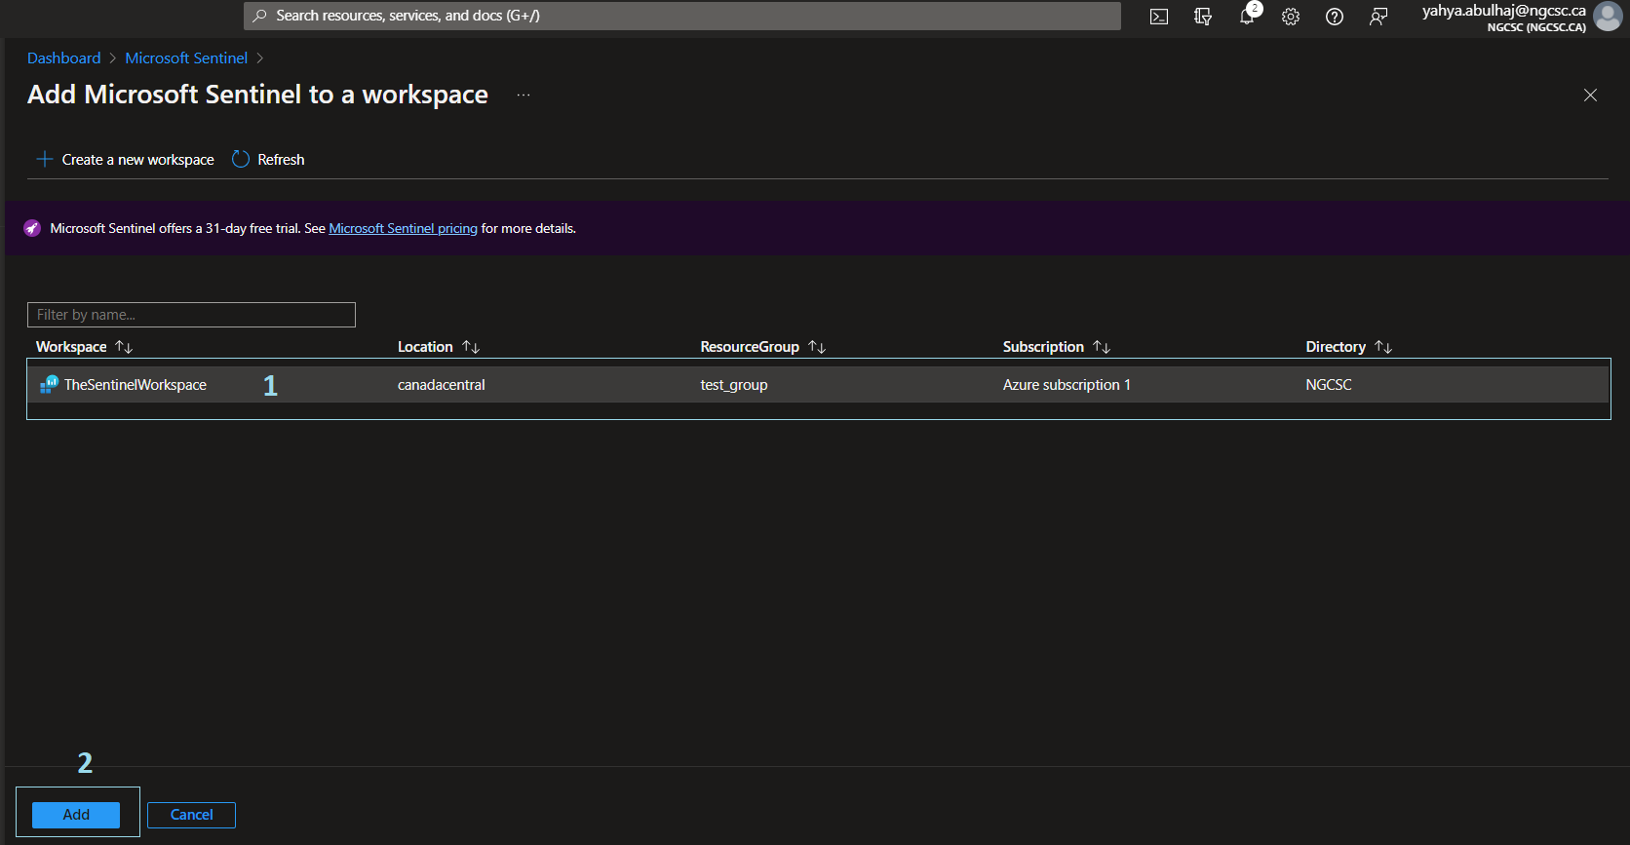This screenshot has height=845, width=1630.
Task: Click the Azure subscription 1 cell
Action: pos(1067,385)
